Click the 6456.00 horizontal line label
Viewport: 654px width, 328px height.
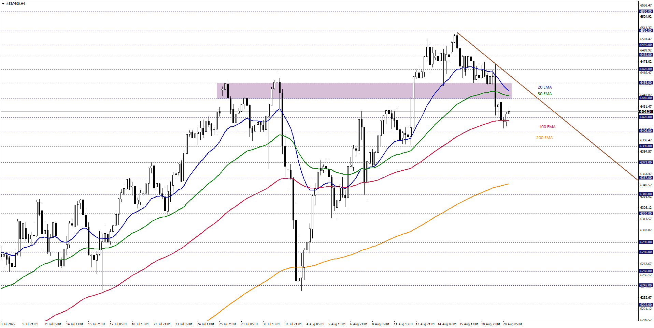646,83
